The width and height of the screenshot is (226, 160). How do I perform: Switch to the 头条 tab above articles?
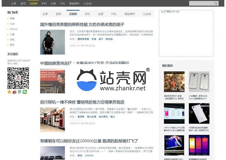tap(45, 14)
